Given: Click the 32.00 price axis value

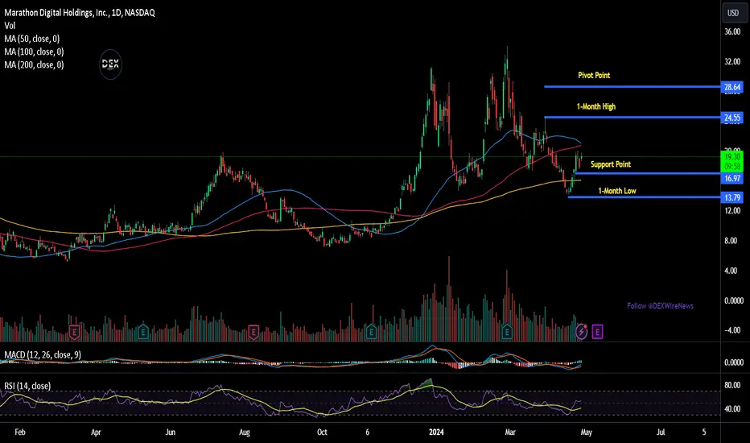Looking at the screenshot, I should click(x=732, y=62).
